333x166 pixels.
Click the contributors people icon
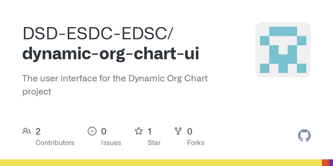click(27, 131)
